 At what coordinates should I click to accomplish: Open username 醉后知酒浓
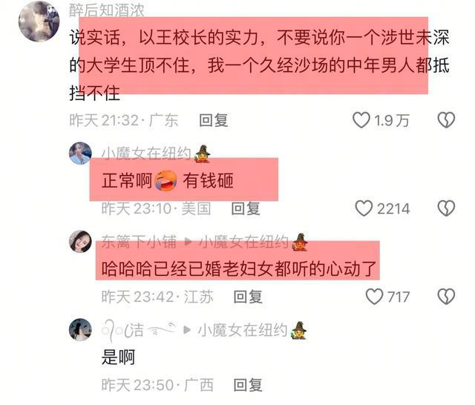point(107,10)
